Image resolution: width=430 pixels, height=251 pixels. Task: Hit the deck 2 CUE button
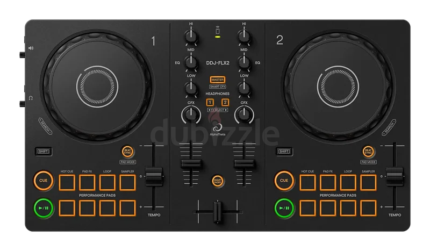(284, 181)
